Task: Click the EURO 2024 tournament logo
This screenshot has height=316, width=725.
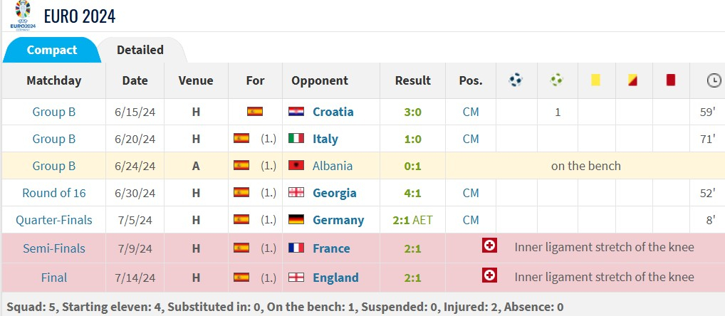Action: 23,15
